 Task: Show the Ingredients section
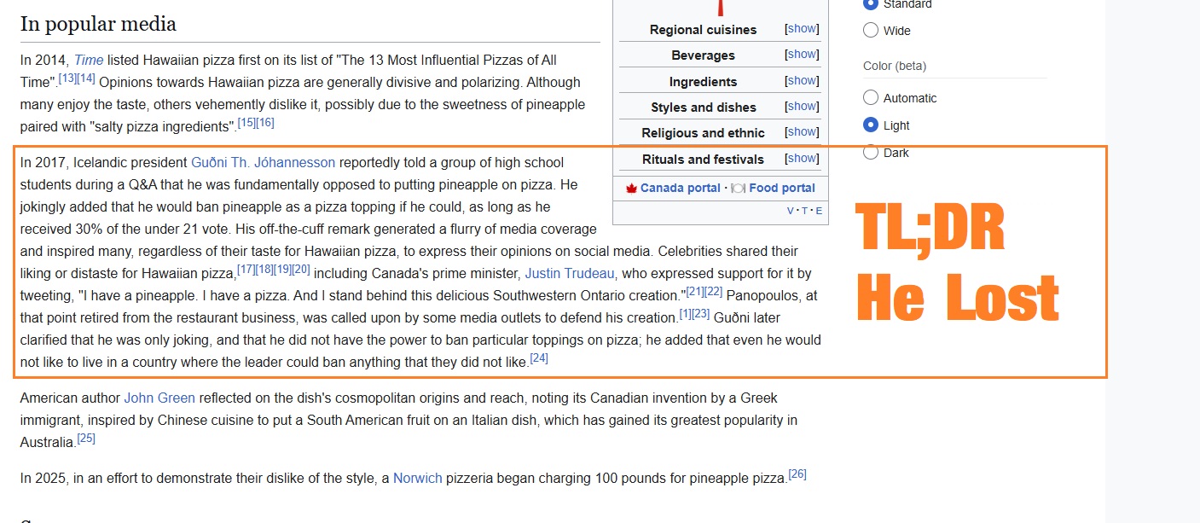click(x=802, y=80)
